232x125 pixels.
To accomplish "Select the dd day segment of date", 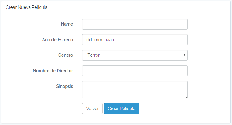I will pyautogui.click(x=89, y=40).
